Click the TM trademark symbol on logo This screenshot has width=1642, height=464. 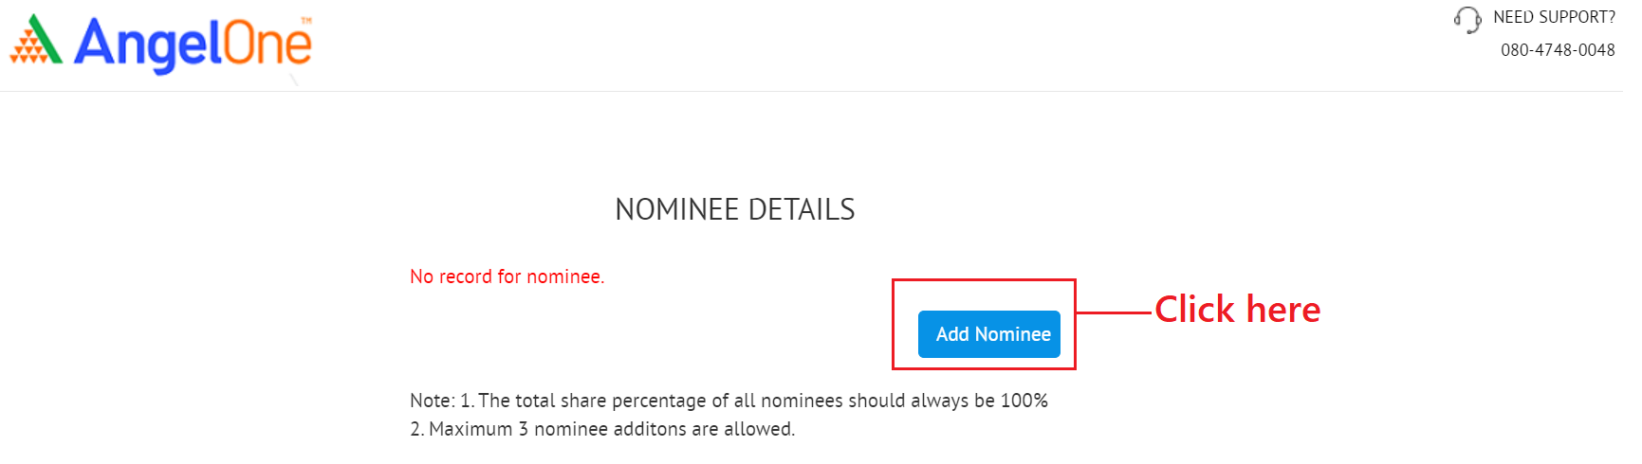point(305,20)
